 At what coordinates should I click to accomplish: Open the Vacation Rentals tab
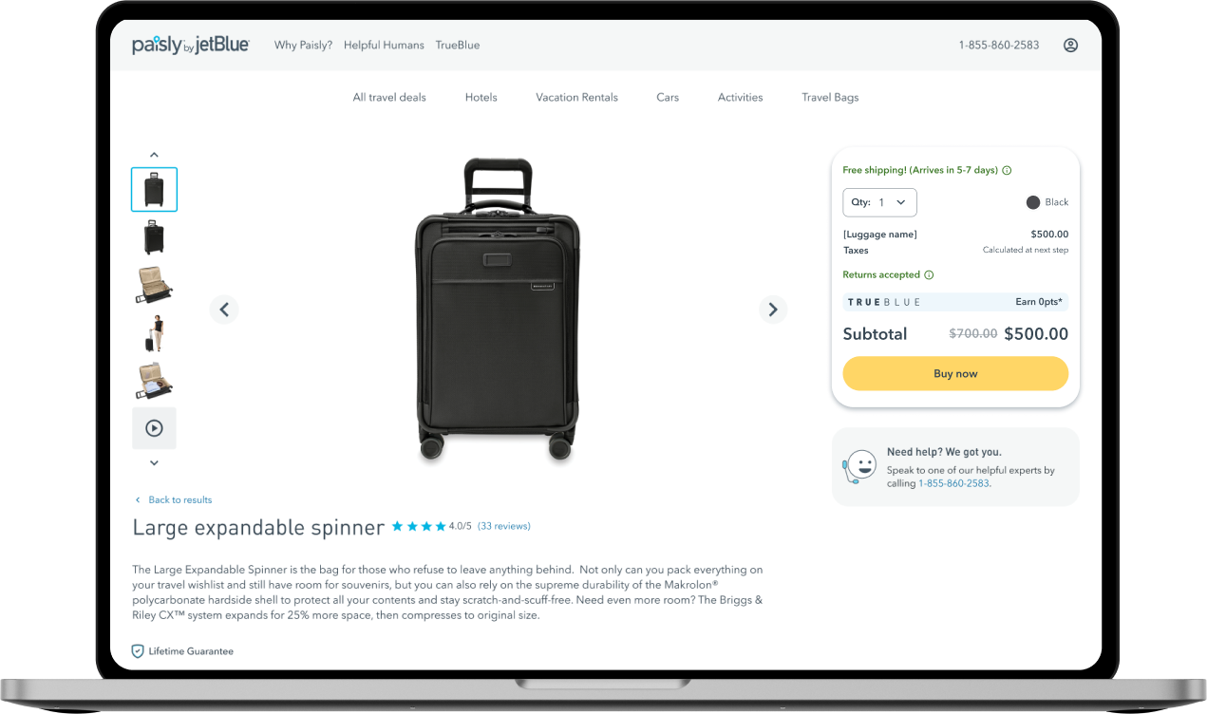click(x=576, y=97)
